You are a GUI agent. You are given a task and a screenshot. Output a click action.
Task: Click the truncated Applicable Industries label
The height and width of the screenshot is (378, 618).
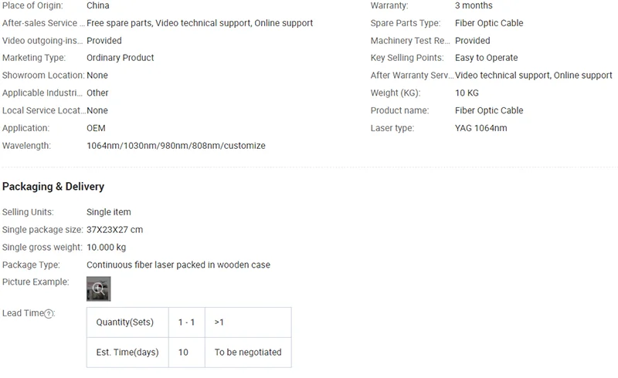tap(42, 93)
